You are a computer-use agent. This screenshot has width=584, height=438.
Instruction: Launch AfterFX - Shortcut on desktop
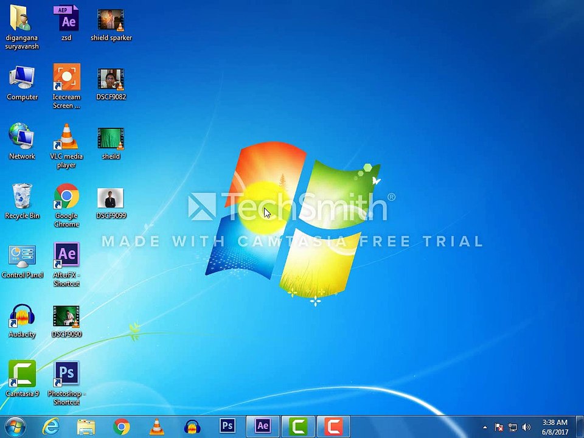pos(66,265)
